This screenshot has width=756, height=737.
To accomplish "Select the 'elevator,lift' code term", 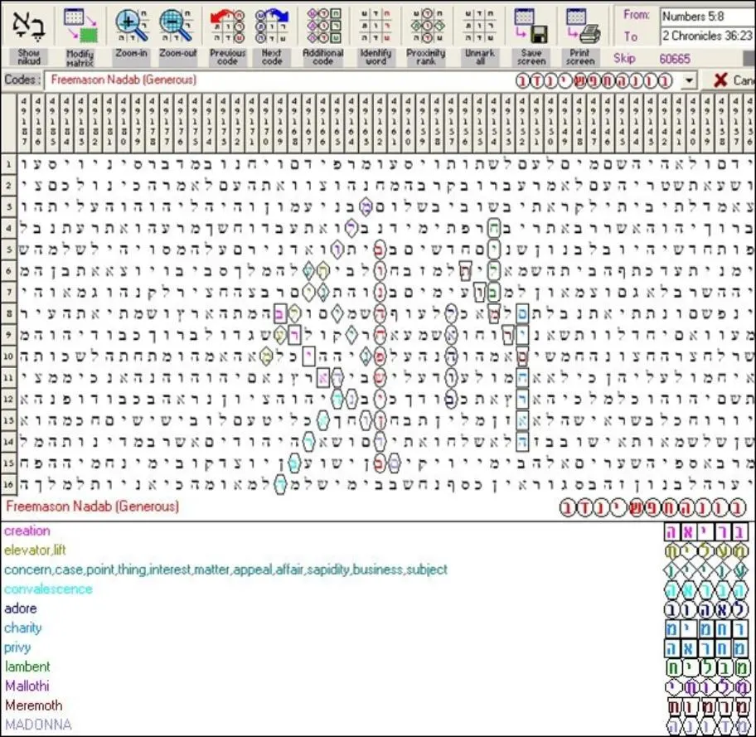I will pos(35,550).
